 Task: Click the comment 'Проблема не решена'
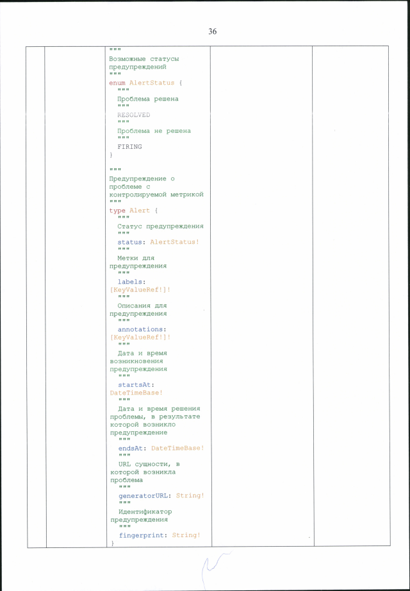point(154,131)
